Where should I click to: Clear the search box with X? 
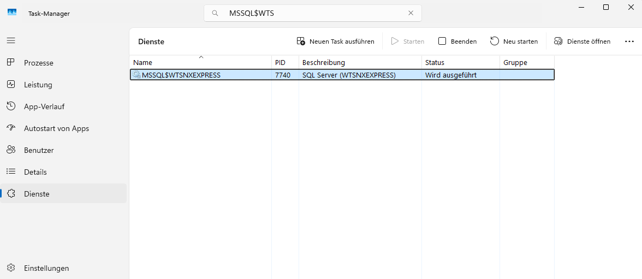point(411,13)
